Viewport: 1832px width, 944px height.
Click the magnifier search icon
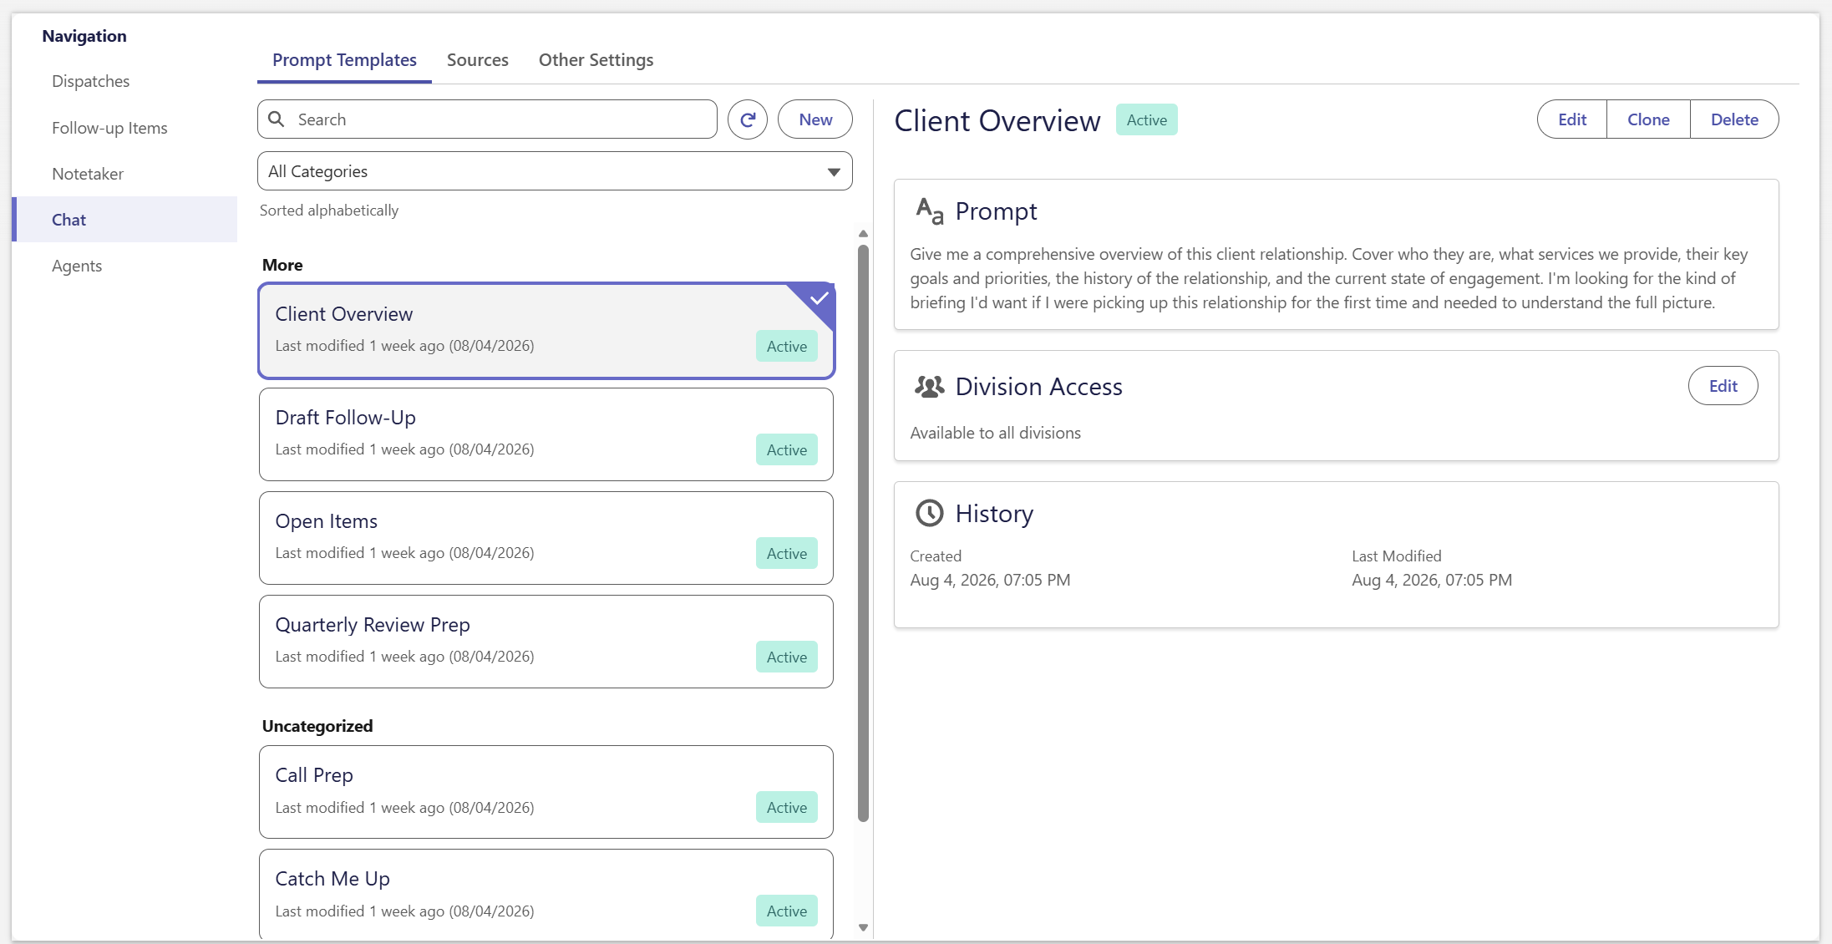point(277,119)
